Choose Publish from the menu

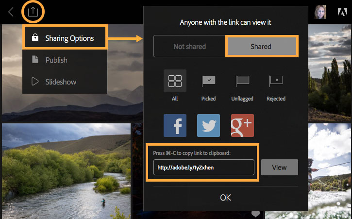tap(65, 60)
